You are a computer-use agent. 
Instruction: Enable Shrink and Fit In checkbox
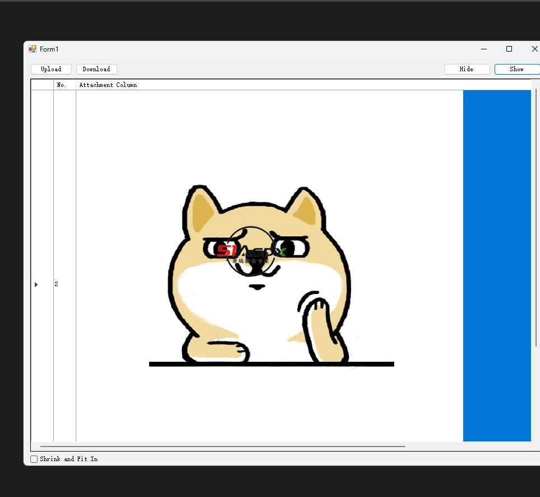(x=34, y=459)
